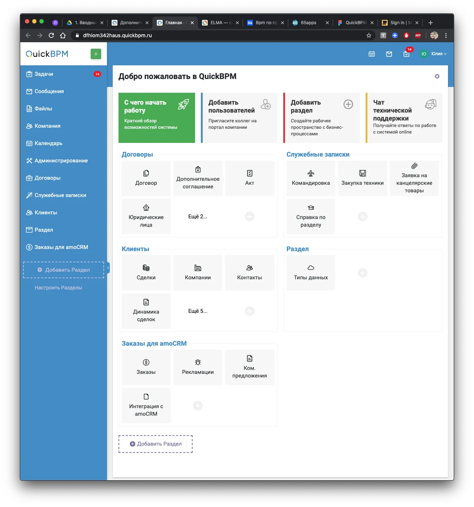Viewport: 474px width, 507px height.
Task: Click the green plus button next to QuickBPM logo
Action: tap(96, 54)
